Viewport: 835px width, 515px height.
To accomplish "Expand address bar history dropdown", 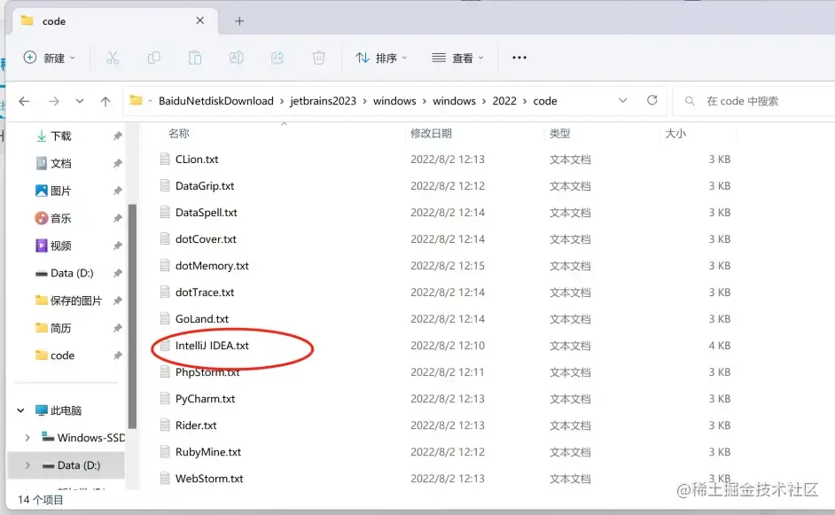I will pos(622,100).
